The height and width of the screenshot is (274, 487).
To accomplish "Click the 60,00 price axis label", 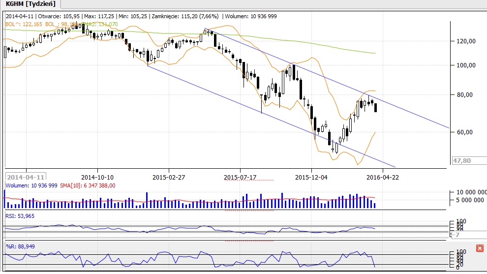I will [466, 132].
